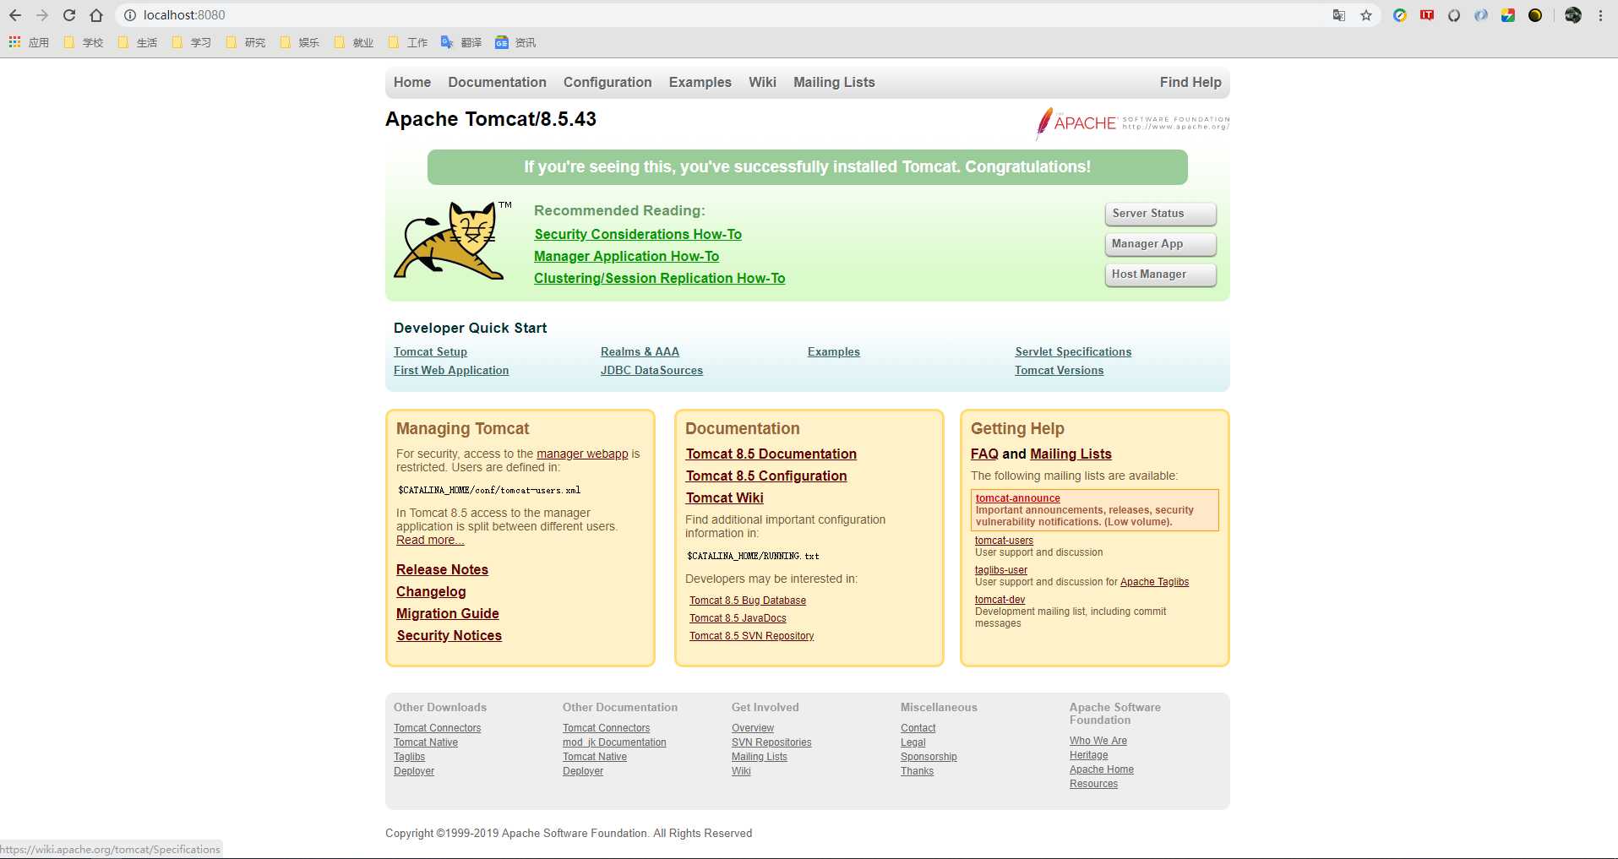This screenshot has height=859, width=1618.
Task: Open the manager webapp link
Action: [x=582, y=454]
